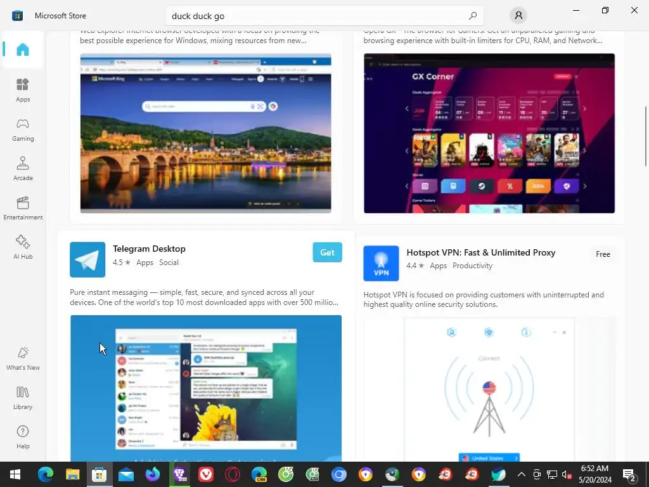Open the AI Hub section
Screen dimensions: 649x487
click(23, 247)
